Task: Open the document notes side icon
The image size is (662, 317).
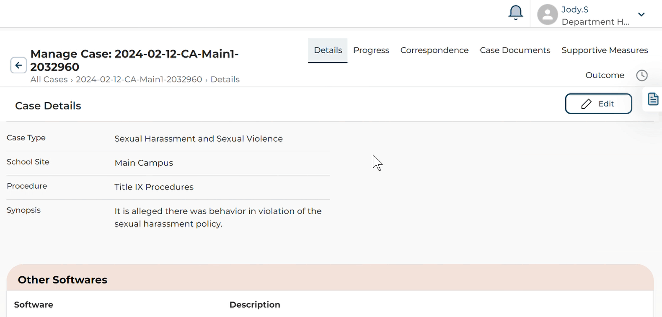Action: 653,99
